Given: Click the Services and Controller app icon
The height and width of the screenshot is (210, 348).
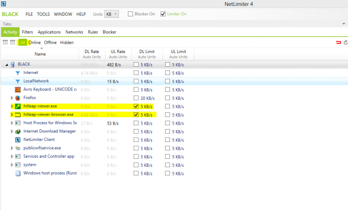Looking at the screenshot, I should [x=18, y=156].
